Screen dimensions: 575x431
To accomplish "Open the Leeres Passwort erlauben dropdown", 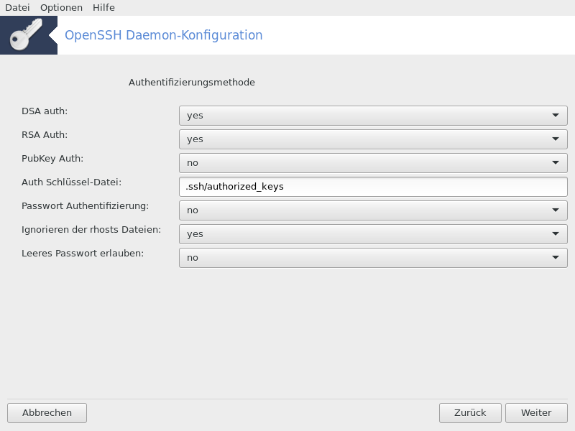I will [373, 258].
